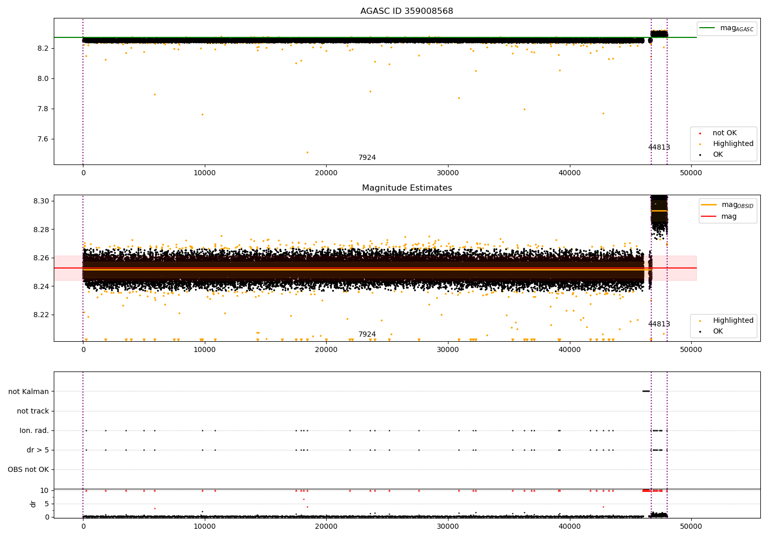Click the 'Magnitude Estimates' plot title

click(407, 188)
